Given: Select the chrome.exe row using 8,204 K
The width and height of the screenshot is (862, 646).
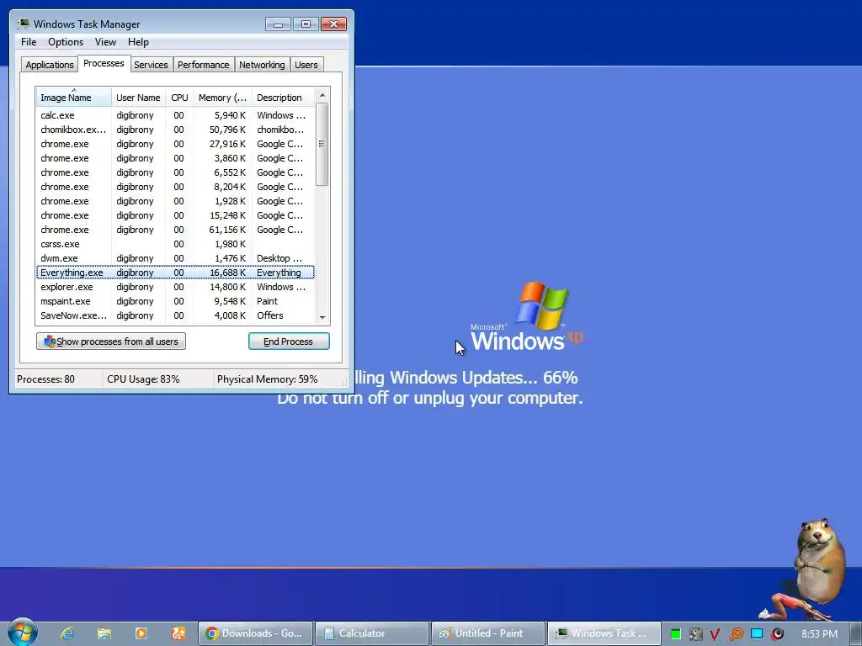Looking at the screenshot, I should click(175, 187).
